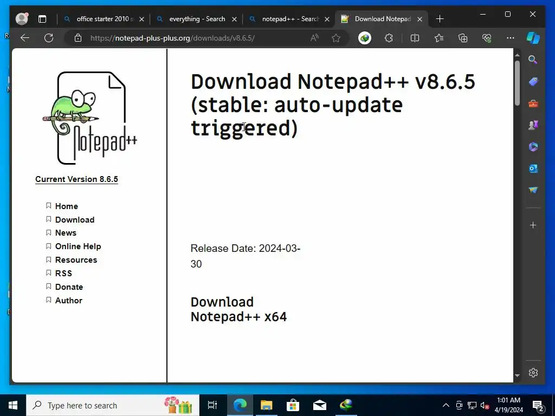Open the Favorites list icon
This screenshot has height=416, width=555.
pyautogui.click(x=439, y=38)
